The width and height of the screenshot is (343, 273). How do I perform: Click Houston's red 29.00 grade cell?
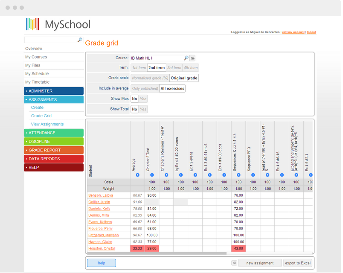(x=152, y=249)
